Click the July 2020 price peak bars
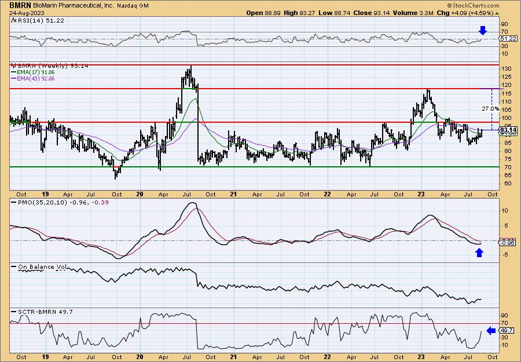Image resolution: width=521 pixels, height=362 pixels. [189, 78]
